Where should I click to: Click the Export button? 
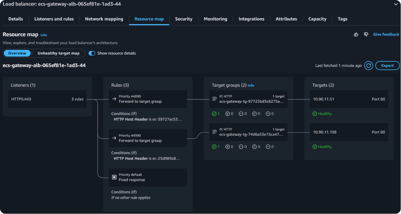coord(387,66)
